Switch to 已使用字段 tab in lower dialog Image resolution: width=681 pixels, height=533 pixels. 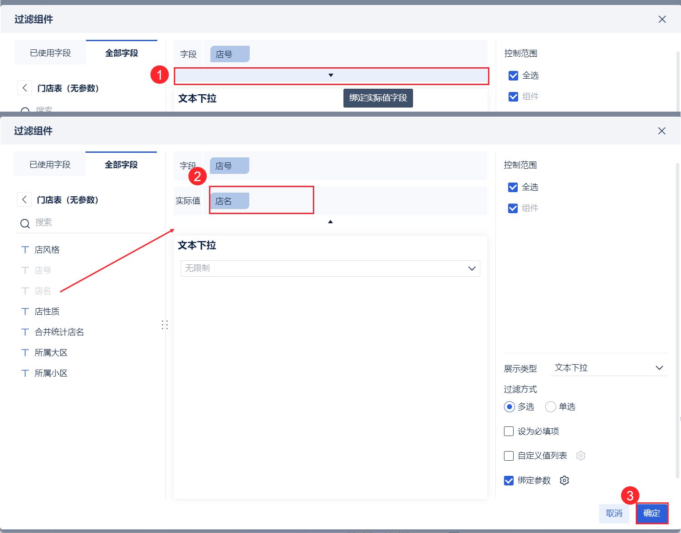click(x=50, y=164)
